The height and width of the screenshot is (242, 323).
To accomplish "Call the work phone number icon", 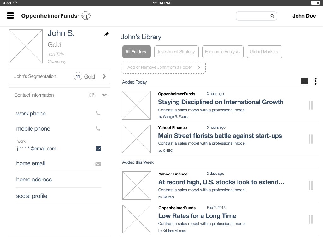I will pyautogui.click(x=98, y=113).
